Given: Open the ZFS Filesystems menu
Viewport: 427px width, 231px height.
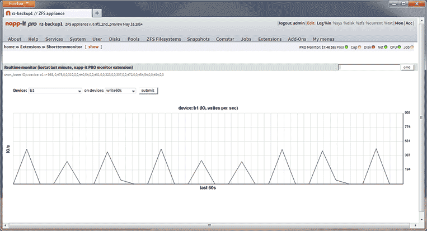Looking at the screenshot, I should click(x=163, y=39).
